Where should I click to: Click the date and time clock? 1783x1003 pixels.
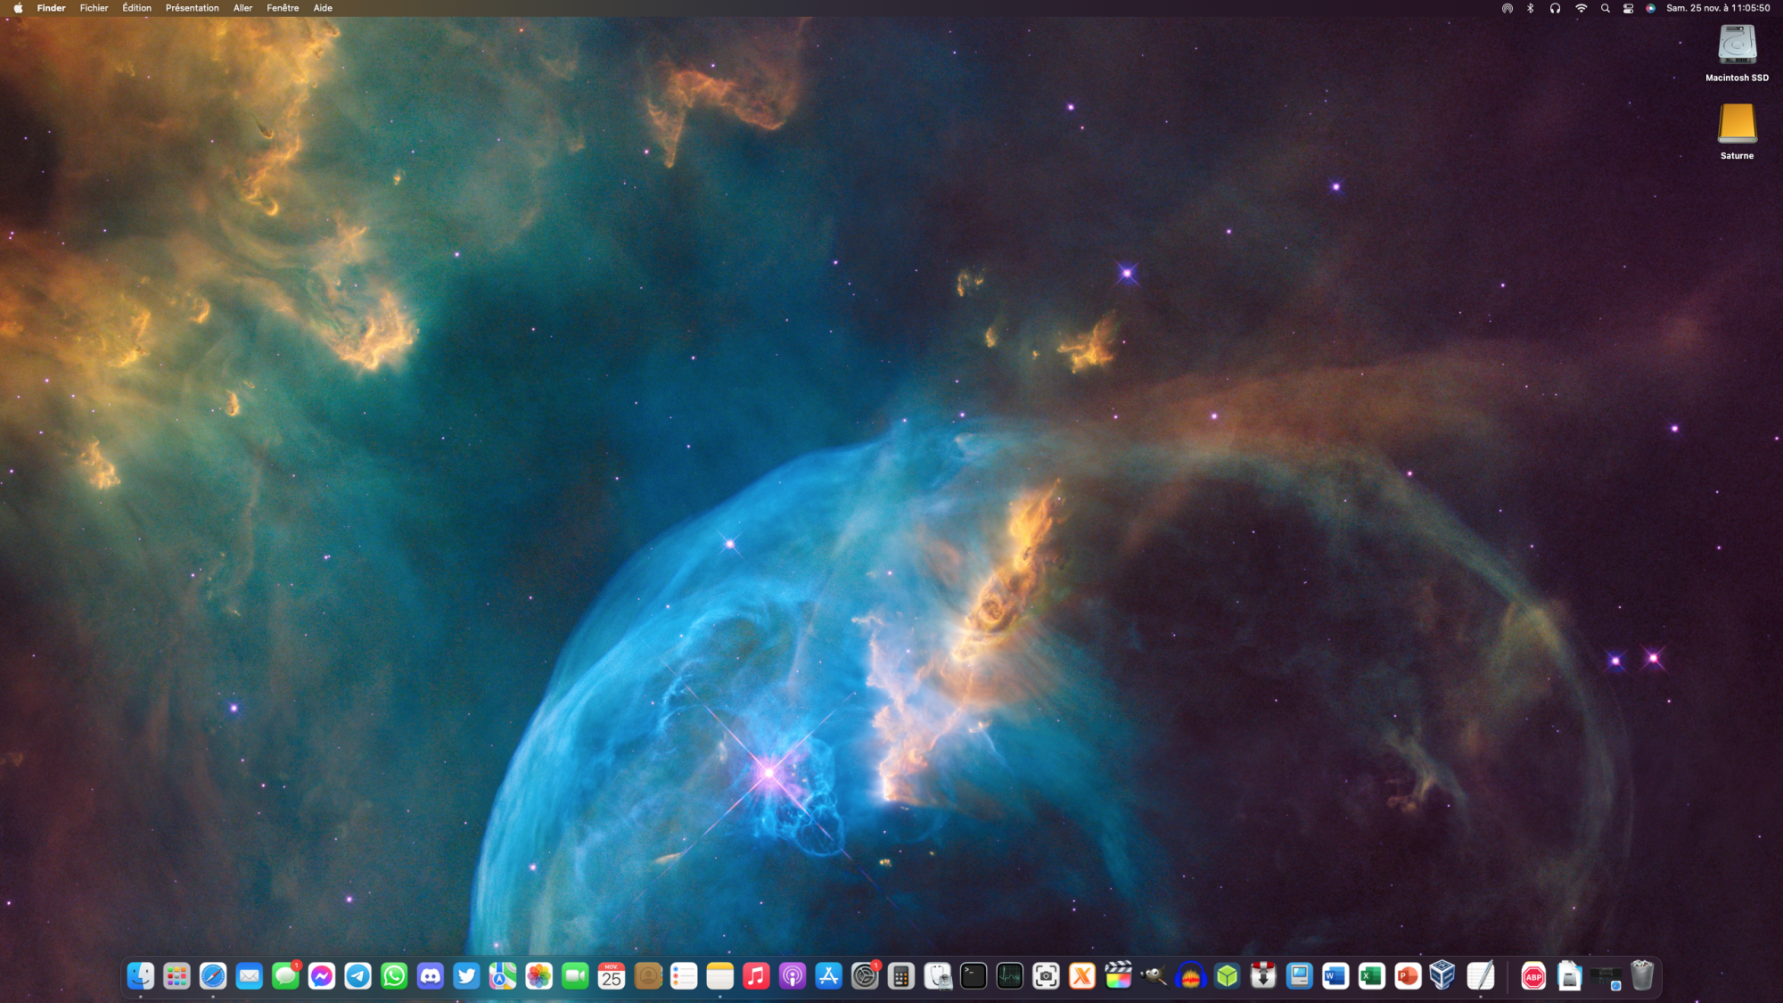[x=1718, y=8]
